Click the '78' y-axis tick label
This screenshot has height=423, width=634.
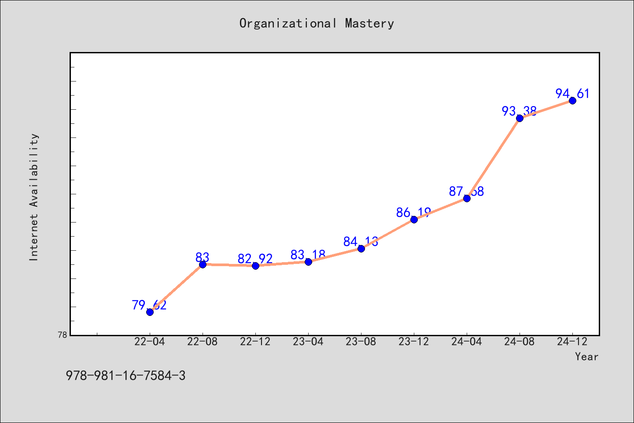63,335
